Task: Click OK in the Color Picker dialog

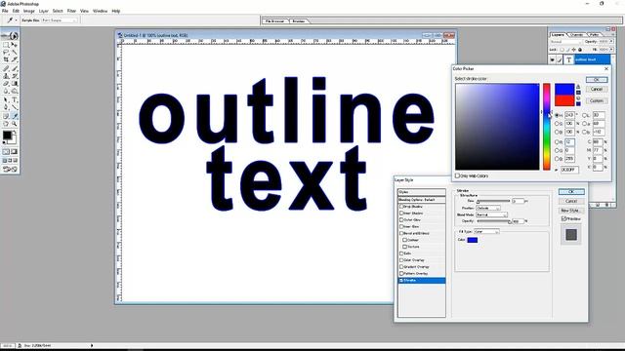Action: (597, 80)
